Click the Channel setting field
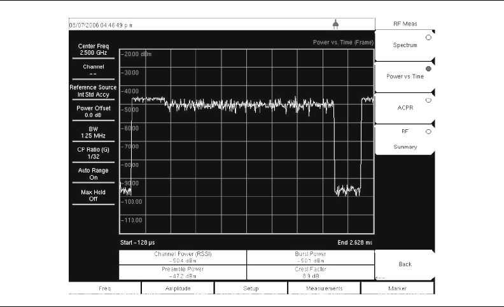Viewport: 504px width, 307px height. (x=94, y=70)
